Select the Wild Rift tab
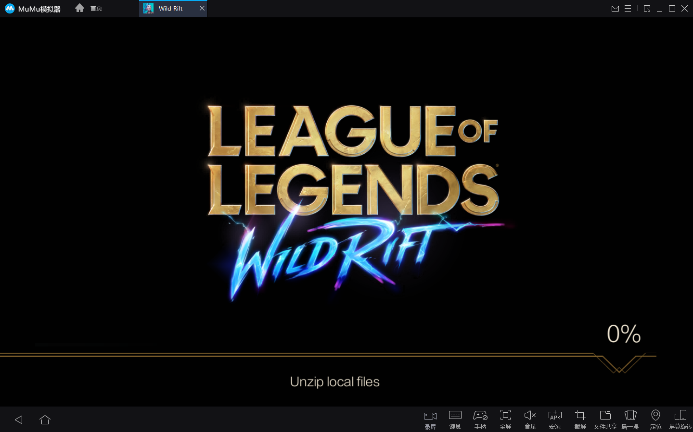This screenshot has height=432, width=693. 173,8
